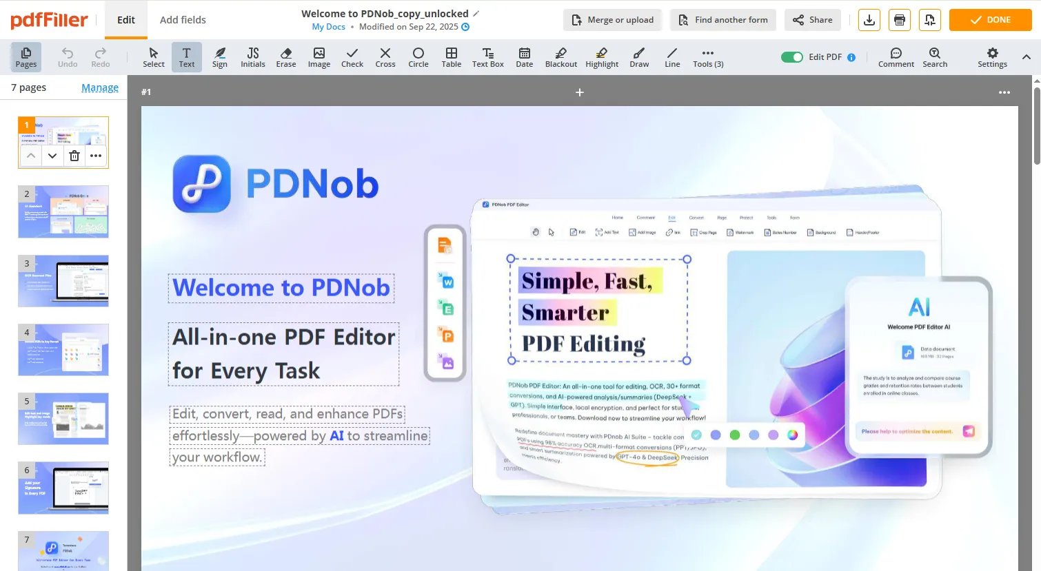The height and width of the screenshot is (571, 1041).
Task: Click the DONE button
Action: click(990, 20)
